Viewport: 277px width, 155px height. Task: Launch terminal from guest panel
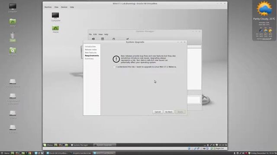pyautogui.click(x=63, y=145)
